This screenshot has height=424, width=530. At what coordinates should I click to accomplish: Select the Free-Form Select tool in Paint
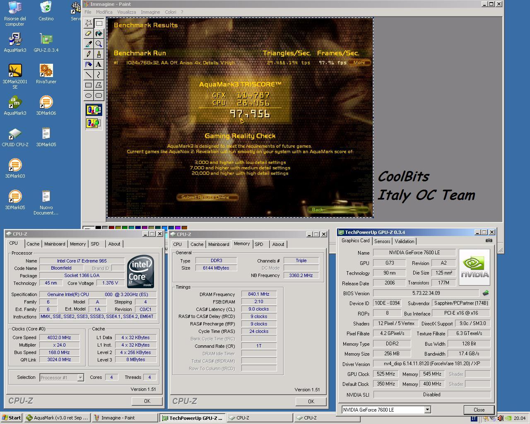tap(89, 23)
